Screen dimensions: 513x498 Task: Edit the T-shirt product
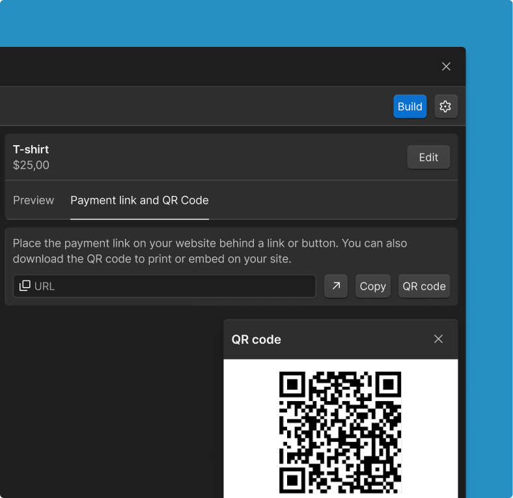(428, 158)
